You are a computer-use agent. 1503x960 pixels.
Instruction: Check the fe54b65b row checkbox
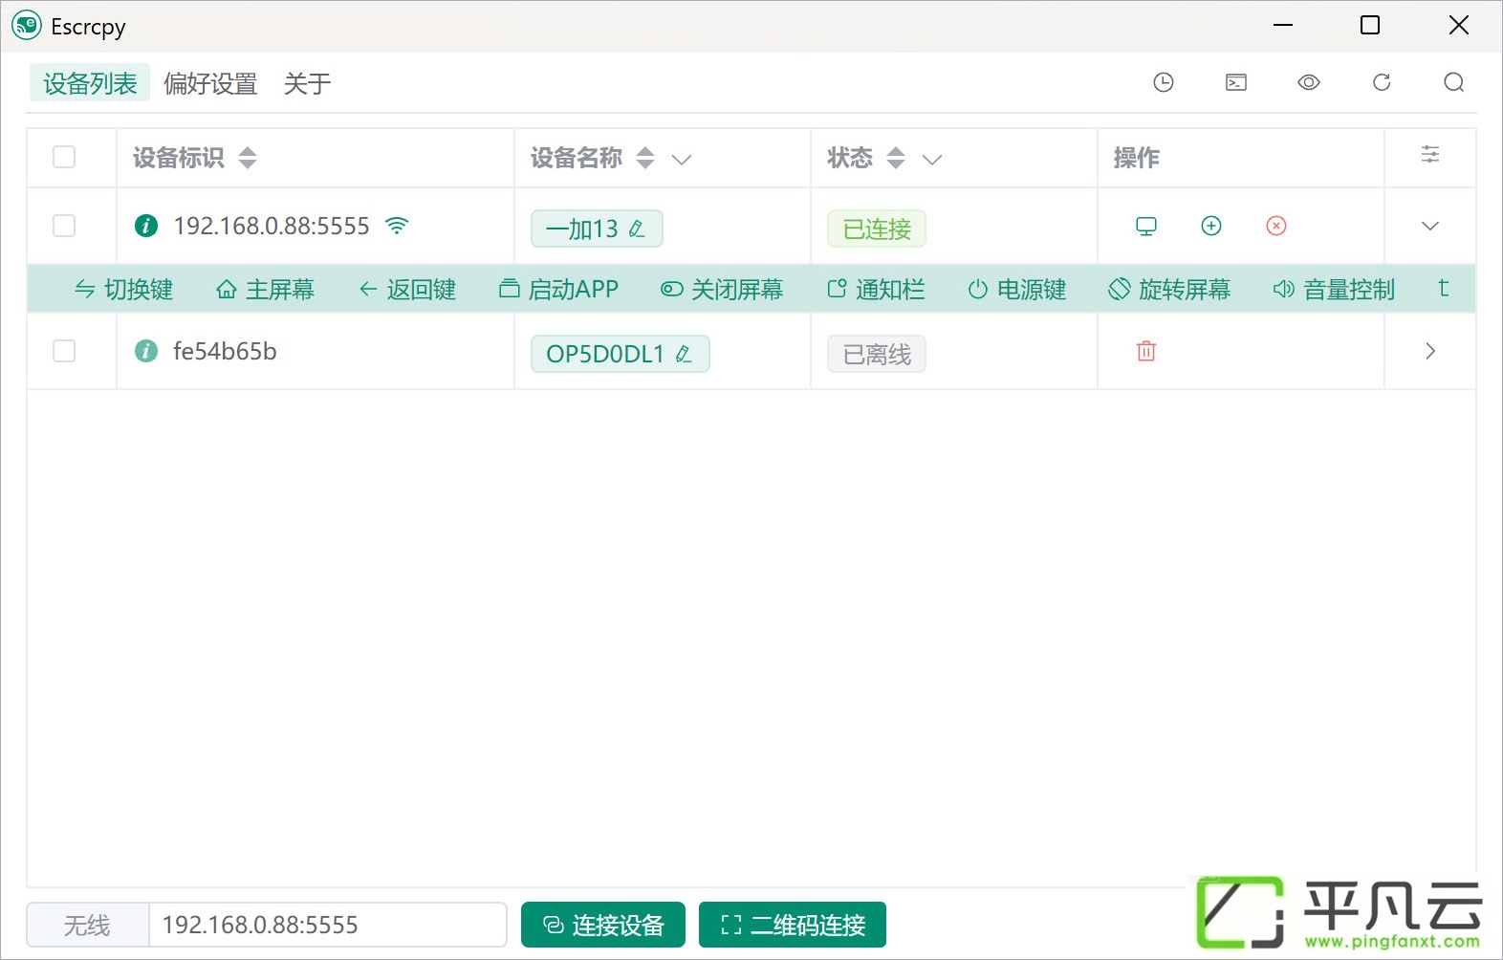(64, 351)
